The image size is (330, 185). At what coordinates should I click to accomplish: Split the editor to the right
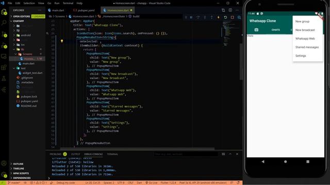pyautogui.click(x=230, y=10)
